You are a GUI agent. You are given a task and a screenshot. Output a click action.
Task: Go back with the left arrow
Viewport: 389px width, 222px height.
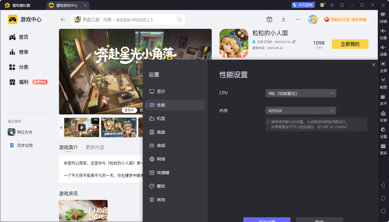tap(63, 20)
